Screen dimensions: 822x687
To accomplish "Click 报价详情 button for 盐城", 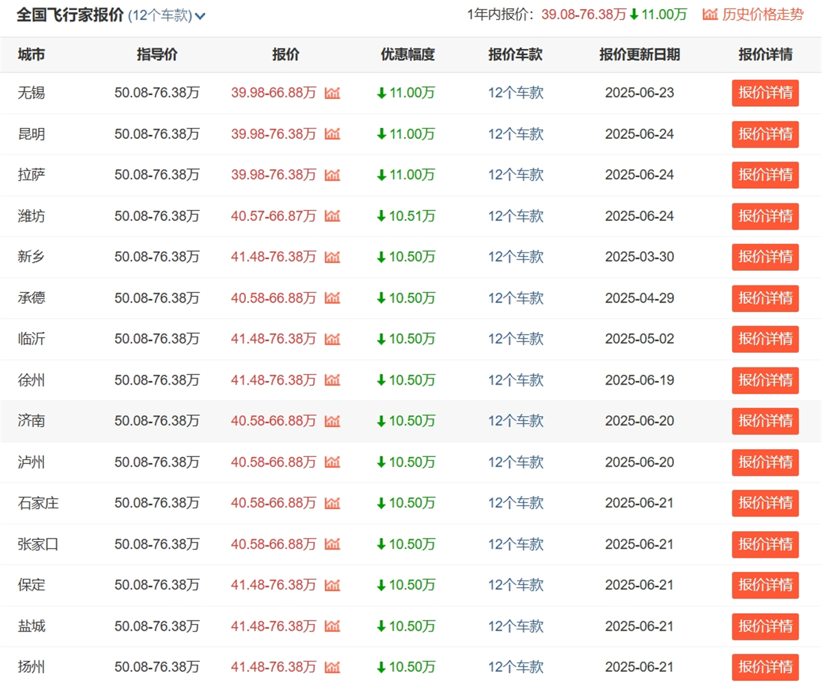I will pyautogui.click(x=765, y=627).
